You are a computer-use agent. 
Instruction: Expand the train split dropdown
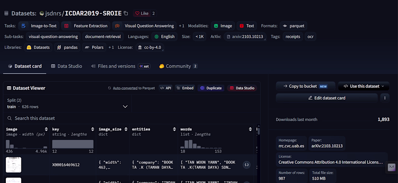[x=68, y=103]
